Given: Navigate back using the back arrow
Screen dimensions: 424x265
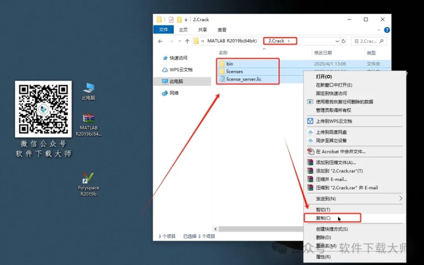Looking at the screenshot, I should [160, 41].
